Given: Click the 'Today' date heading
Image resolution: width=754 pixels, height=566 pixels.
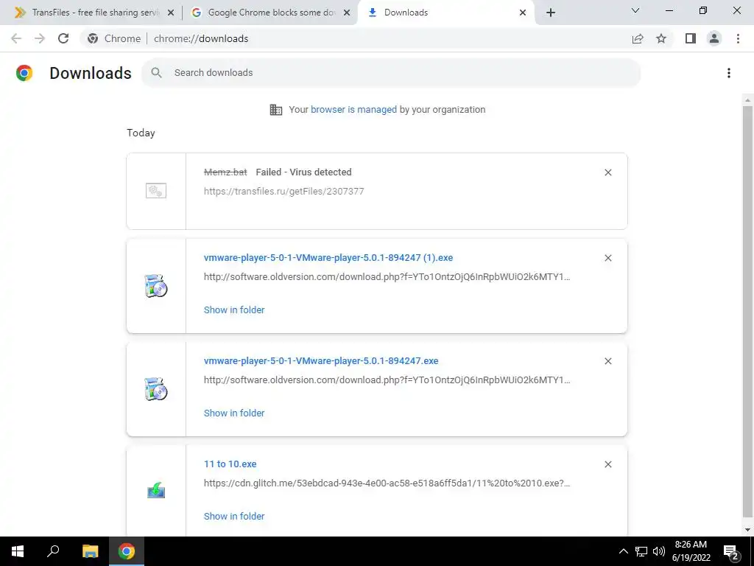Looking at the screenshot, I should [x=141, y=133].
